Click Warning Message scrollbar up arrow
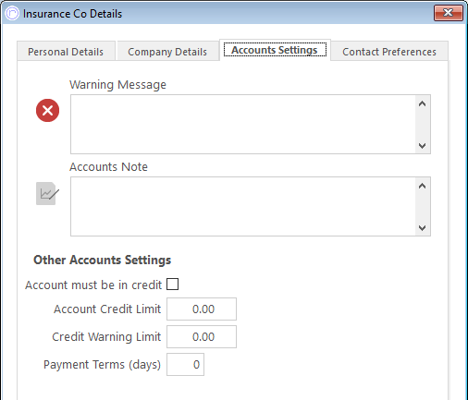This screenshot has width=468, height=400. [x=423, y=103]
